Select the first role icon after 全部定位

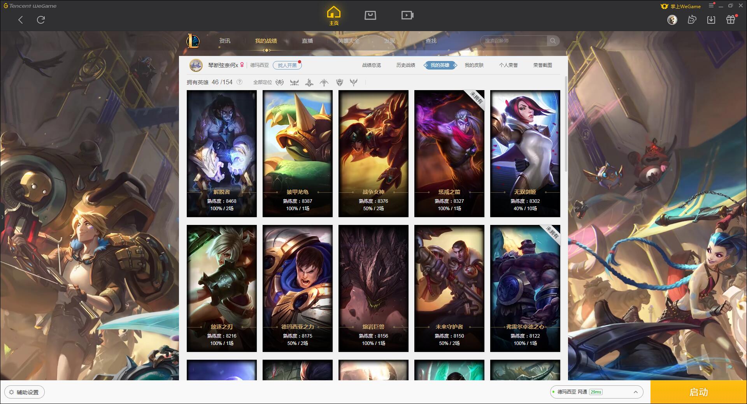click(x=280, y=82)
